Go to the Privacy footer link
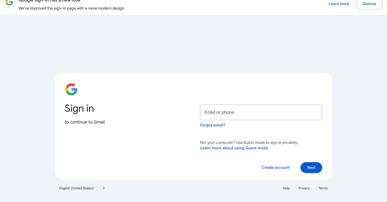Image resolution: width=387 pixels, height=202 pixels. click(304, 188)
